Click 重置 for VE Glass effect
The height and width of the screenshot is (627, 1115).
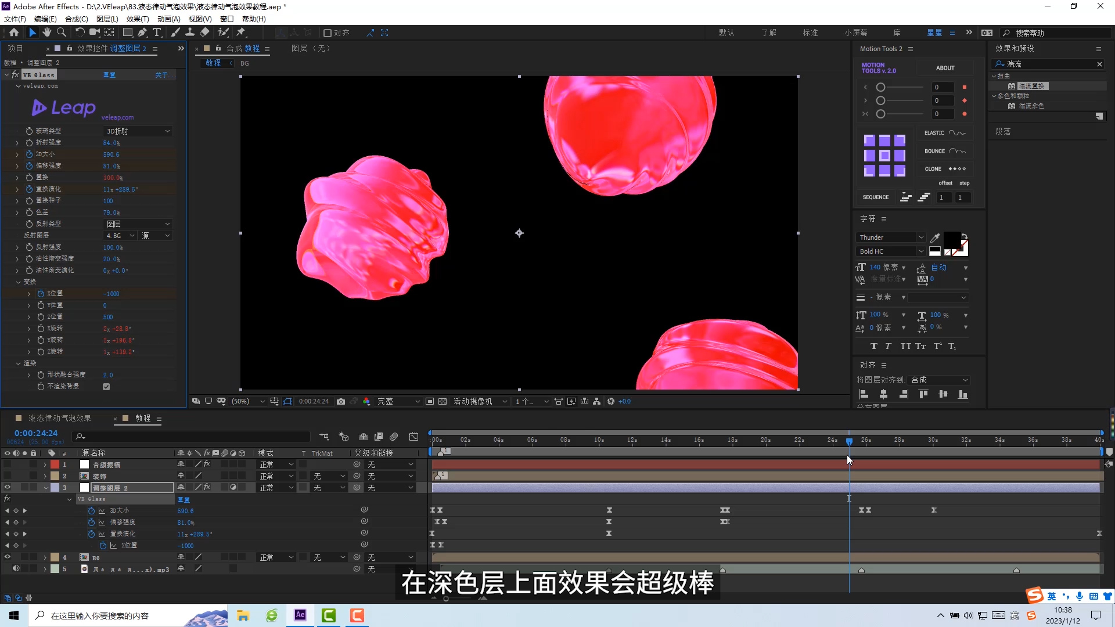click(109, 75)
